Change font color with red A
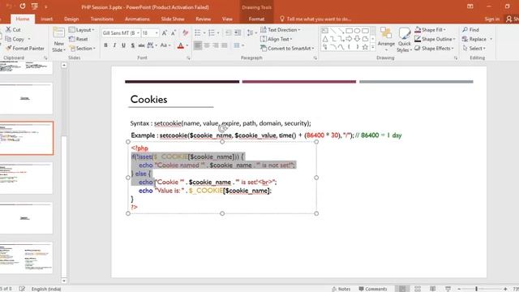Viewport: 519px width, 292px height. coord(181,45)
